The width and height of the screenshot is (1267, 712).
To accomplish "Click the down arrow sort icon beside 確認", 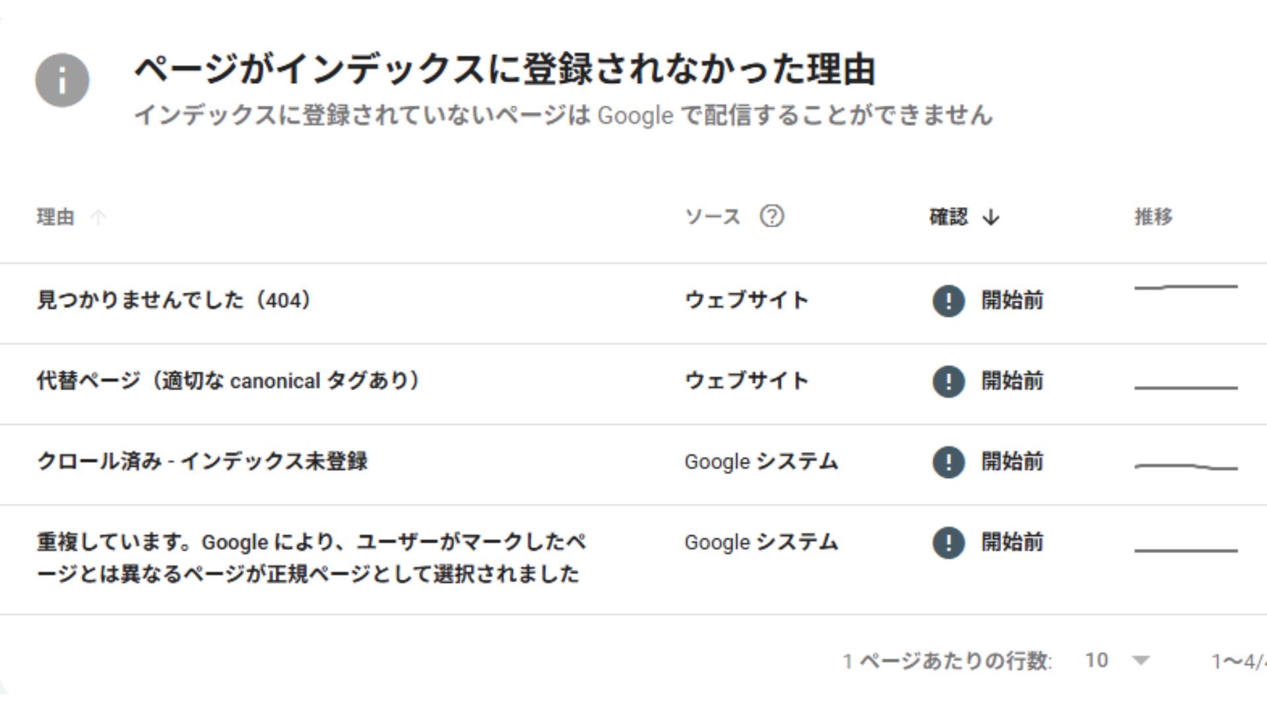I will point(991,217).
